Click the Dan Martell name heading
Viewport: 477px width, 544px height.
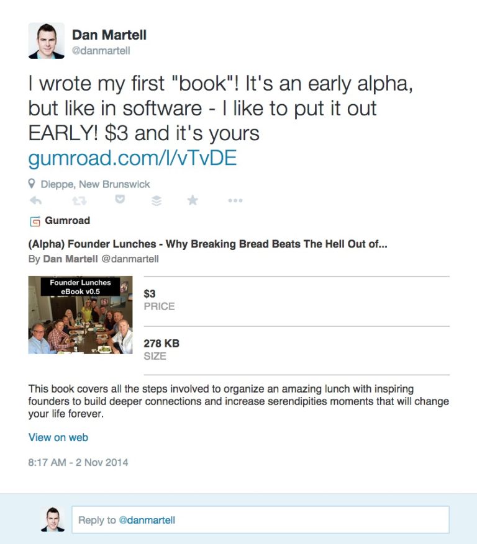tap(109, 35)
